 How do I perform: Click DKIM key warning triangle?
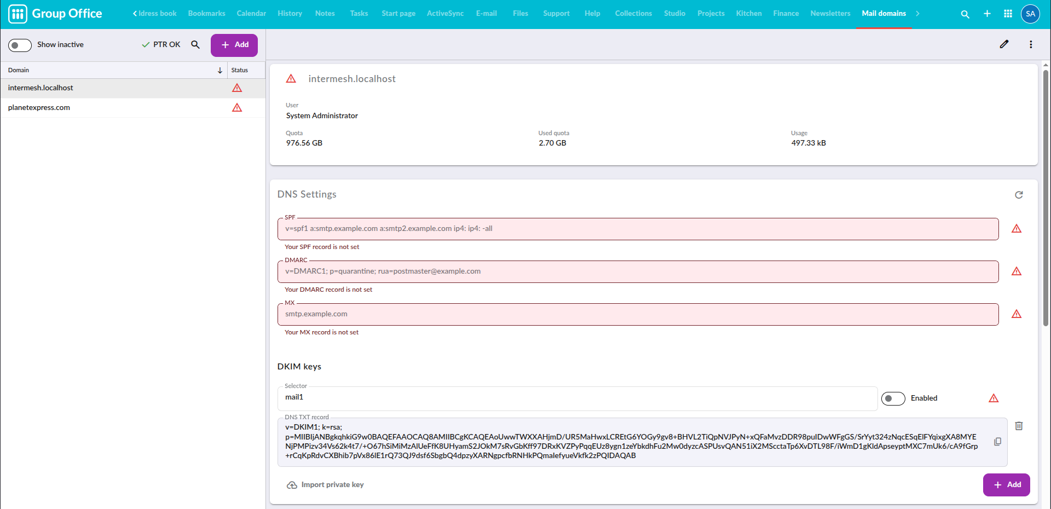tap(994, 398)
